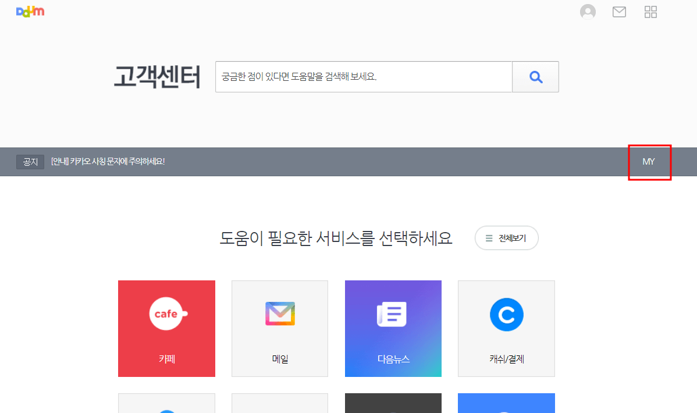
Task: Select the envelope icon on the 메일 tile
Action: pos(279,313)
